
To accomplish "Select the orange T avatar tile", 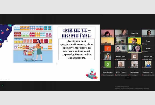I will 108,49.
